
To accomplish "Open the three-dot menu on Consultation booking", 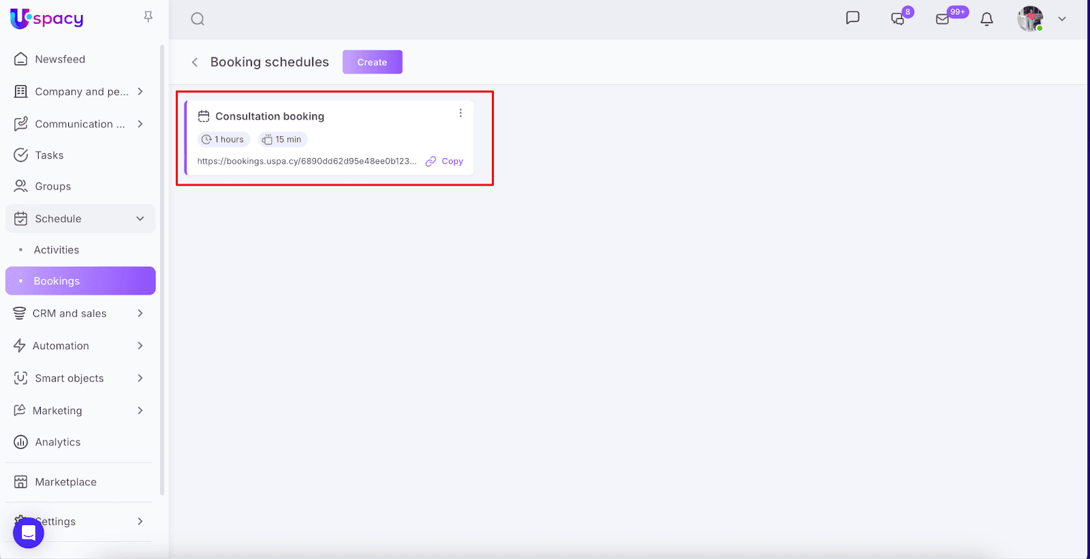I will 461,113.
